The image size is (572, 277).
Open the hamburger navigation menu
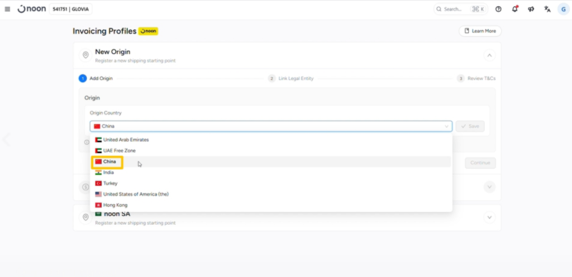tap(7, 9)
